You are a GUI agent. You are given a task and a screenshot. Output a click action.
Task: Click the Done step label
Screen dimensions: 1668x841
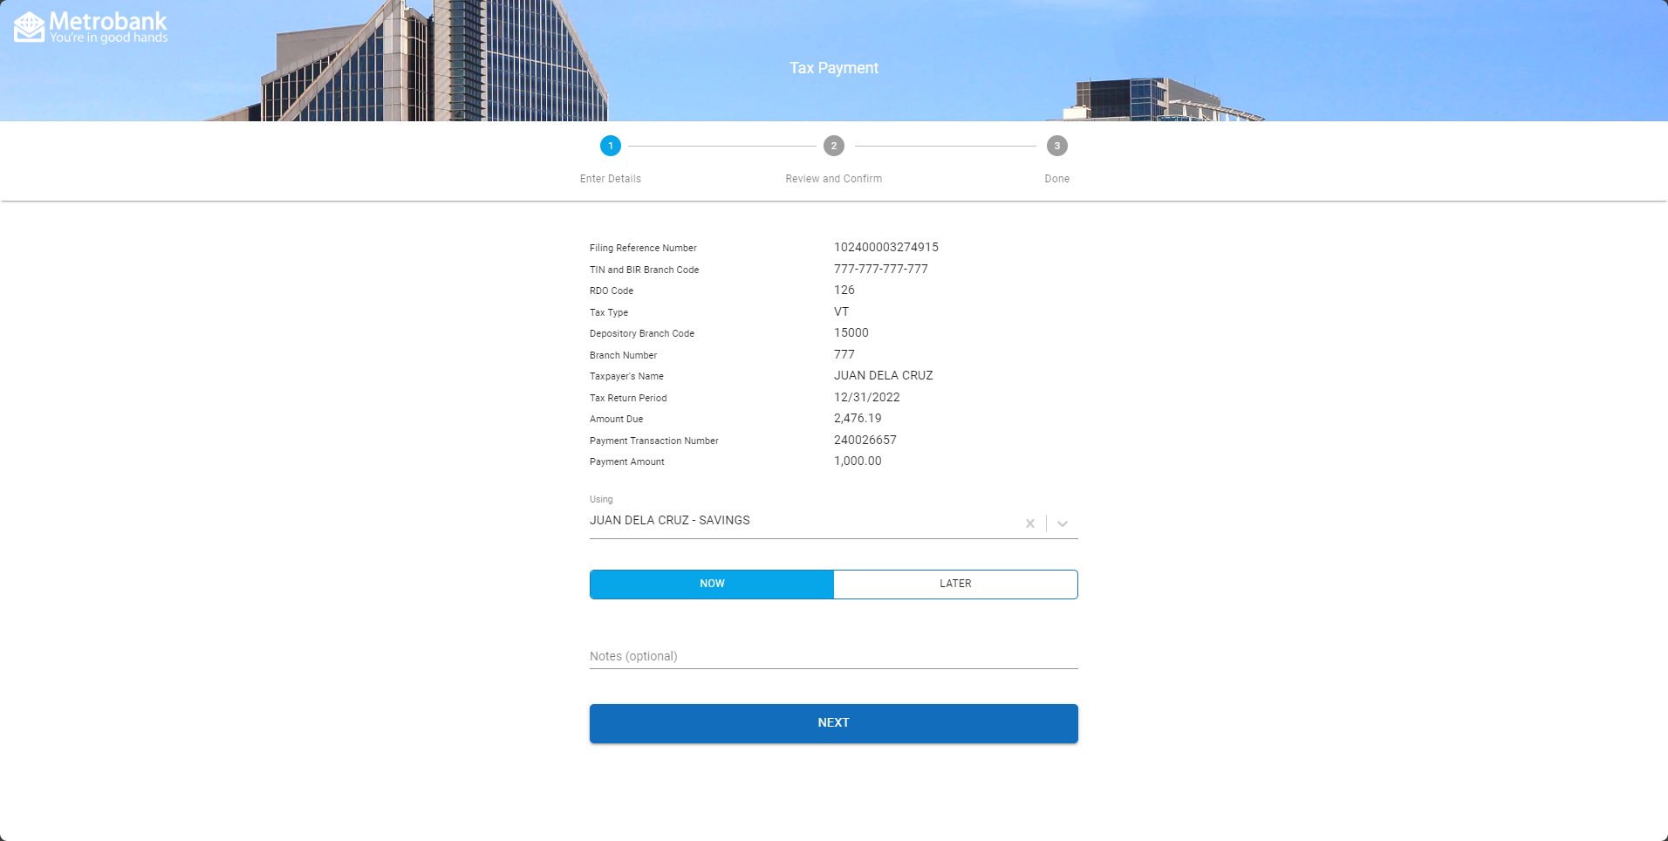(x=1056, y=179)
